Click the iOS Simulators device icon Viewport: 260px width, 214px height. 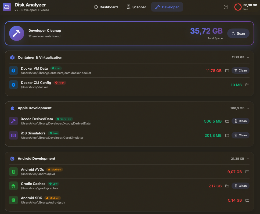click(x=13, y=135)
